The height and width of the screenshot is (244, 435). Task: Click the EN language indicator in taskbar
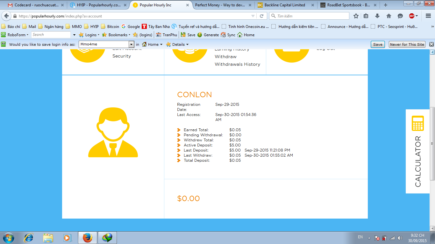tap(360, 237)
